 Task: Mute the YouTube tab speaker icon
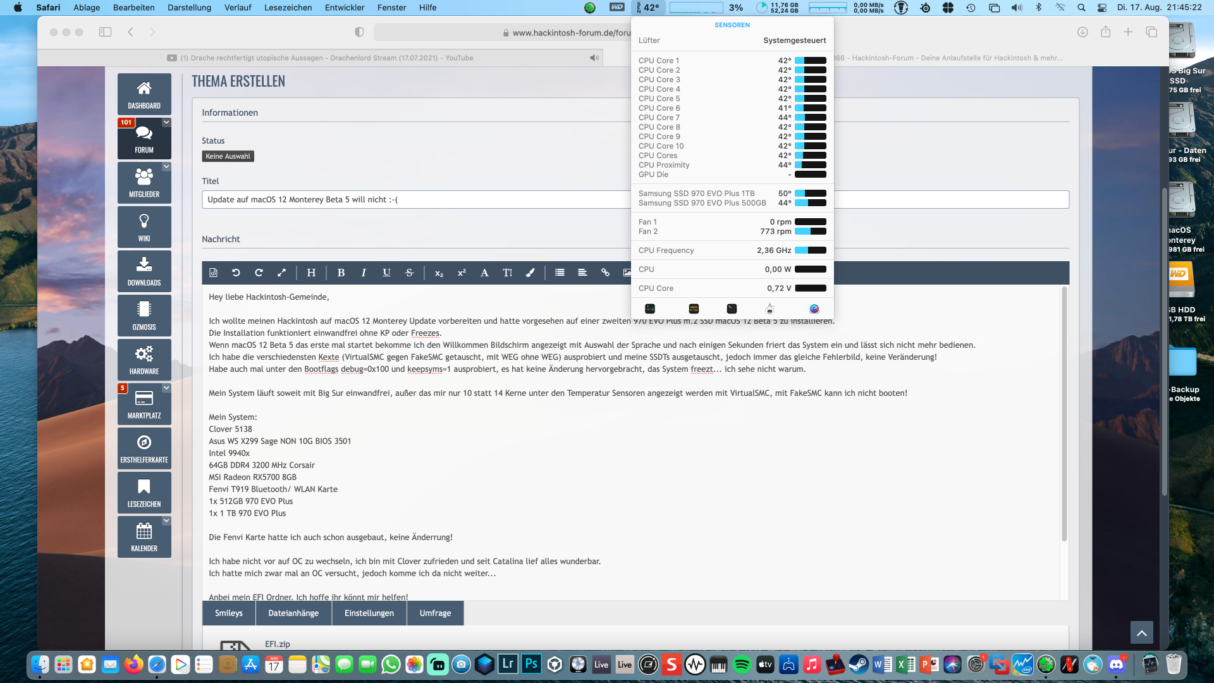pyautogui.click(x=594, y=58)
